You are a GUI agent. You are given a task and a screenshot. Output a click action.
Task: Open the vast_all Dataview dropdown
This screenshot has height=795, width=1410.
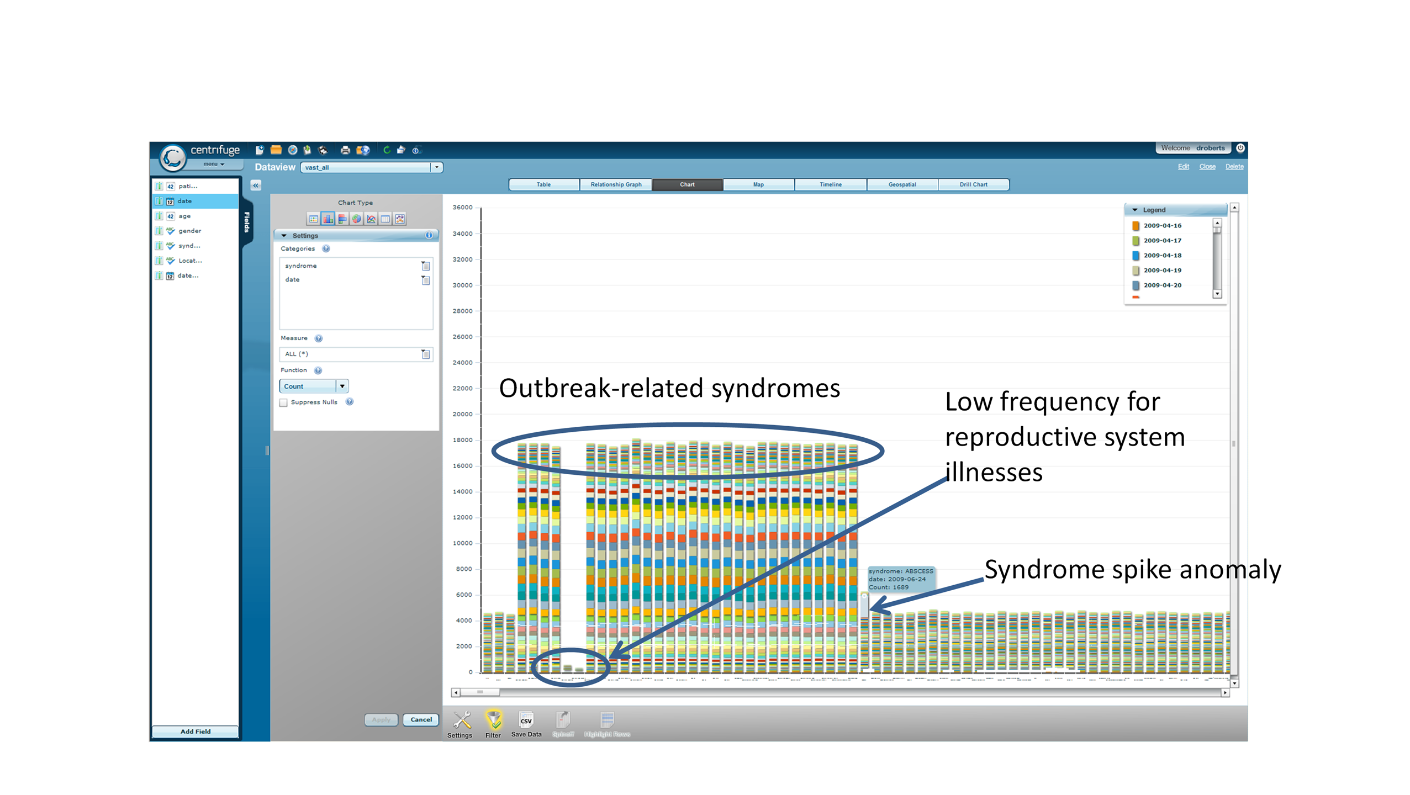[436, 167]
